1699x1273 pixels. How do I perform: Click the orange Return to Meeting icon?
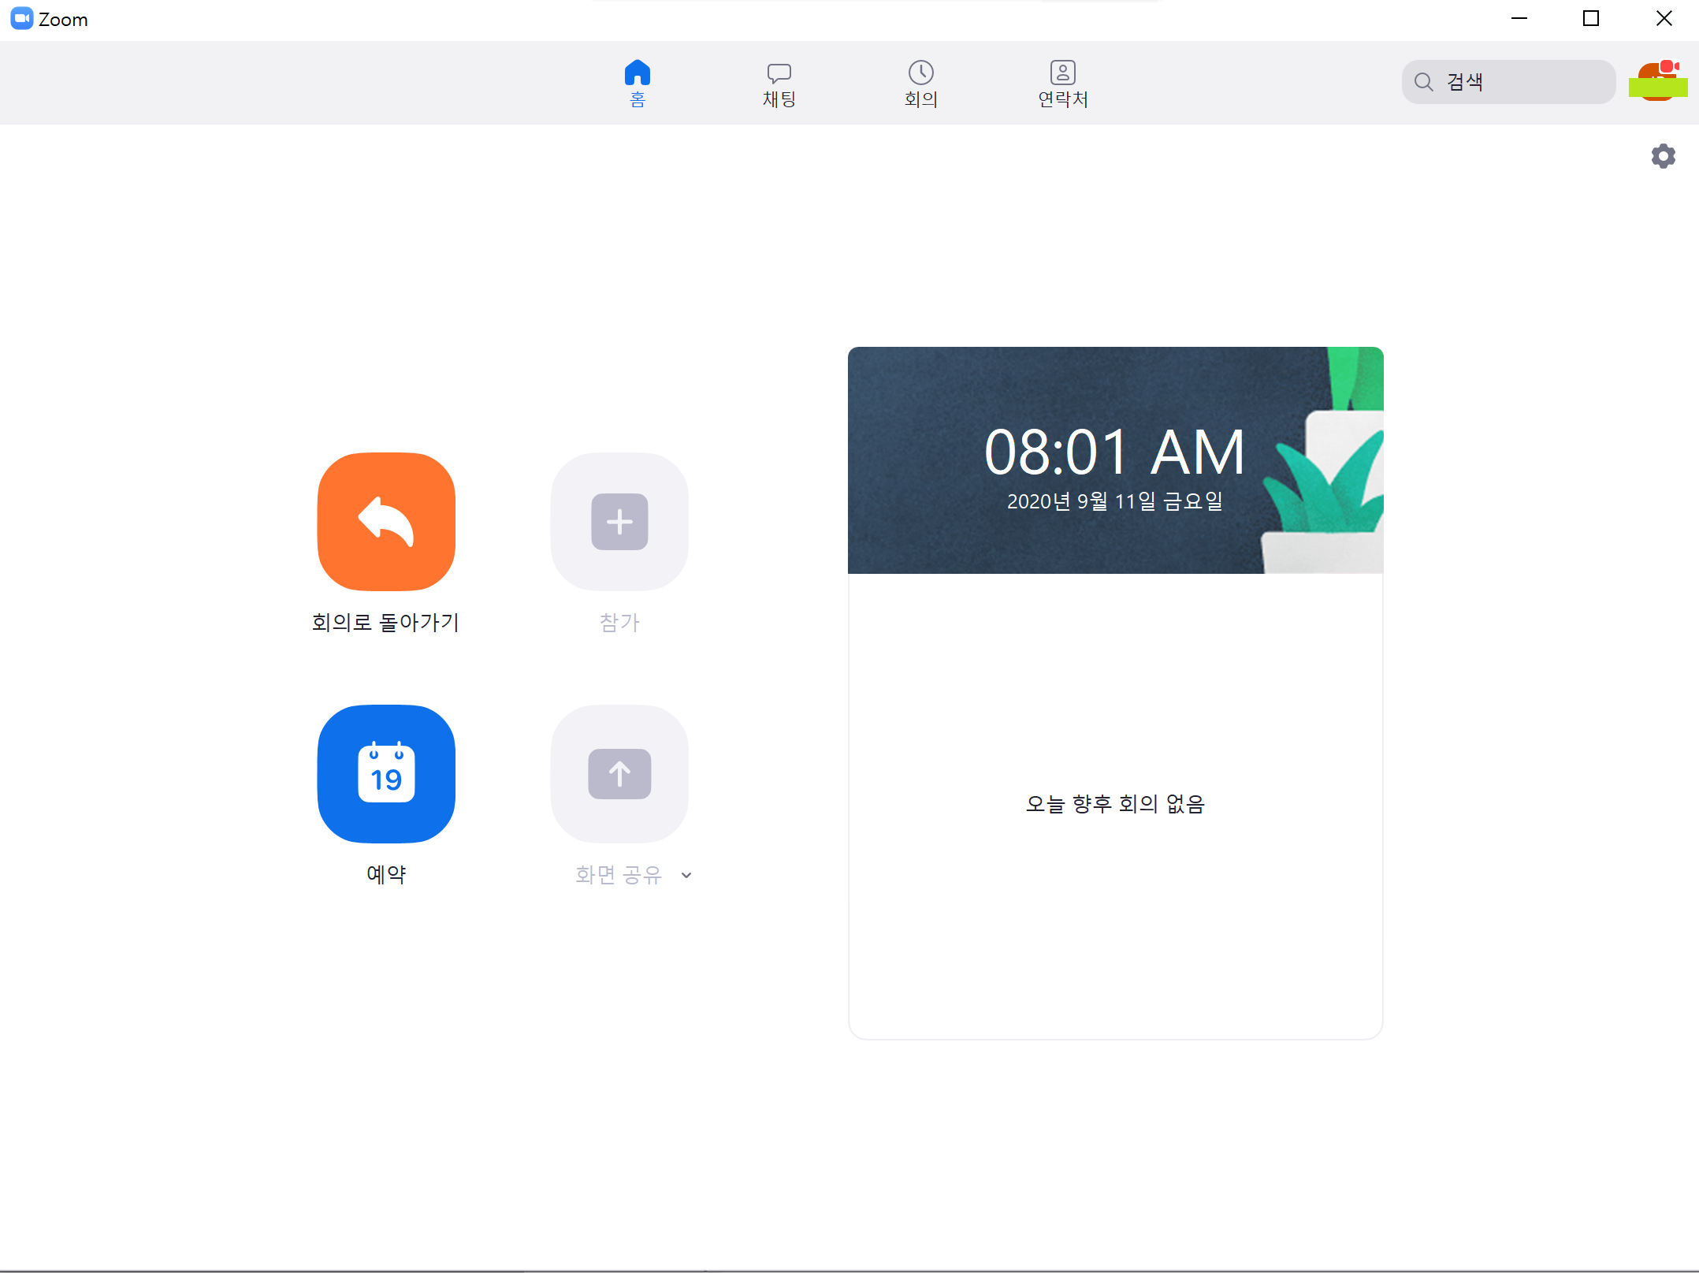tap(386, 521)
